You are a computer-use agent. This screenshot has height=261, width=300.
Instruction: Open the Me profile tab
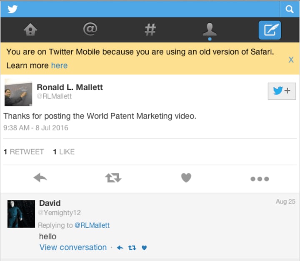coord(210,30)
